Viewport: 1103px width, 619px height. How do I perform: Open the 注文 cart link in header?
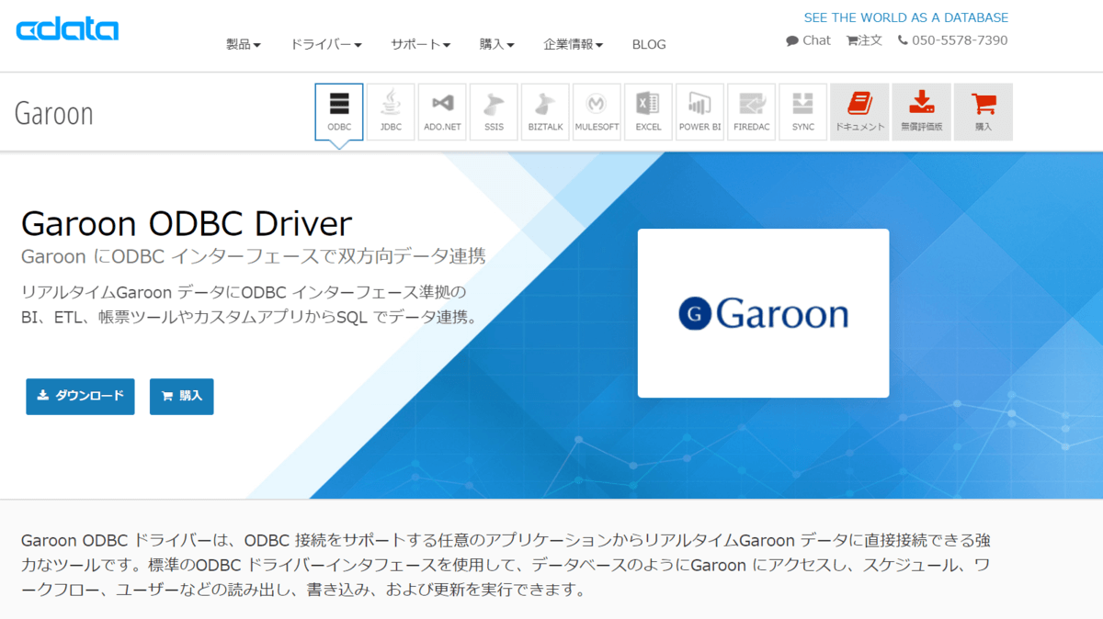point(864,40)
